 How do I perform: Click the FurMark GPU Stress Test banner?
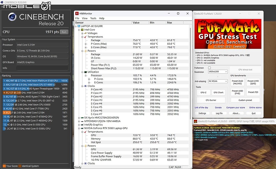pyautogui.click(x=228, y=34)
